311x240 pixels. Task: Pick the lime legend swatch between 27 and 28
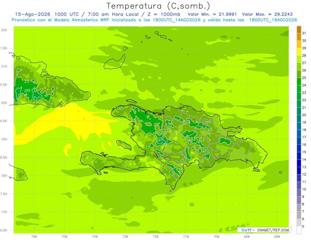point(299,59)
